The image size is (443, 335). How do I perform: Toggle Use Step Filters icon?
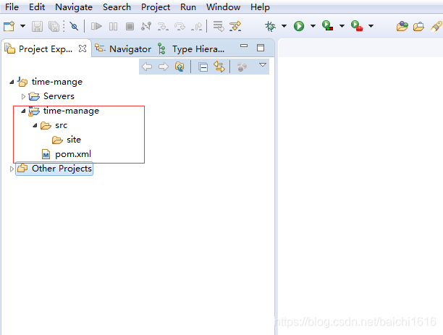235,26
